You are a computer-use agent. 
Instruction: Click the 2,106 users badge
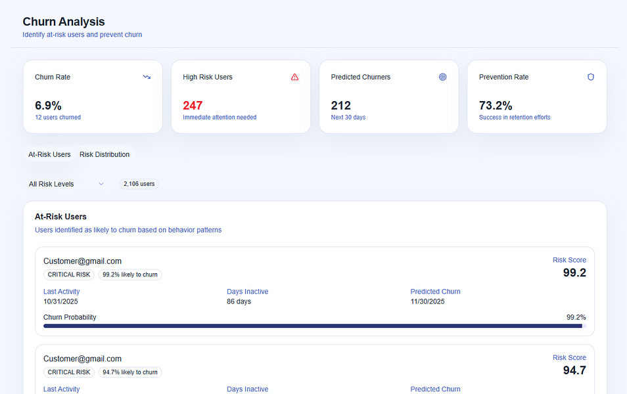point(139,184)
